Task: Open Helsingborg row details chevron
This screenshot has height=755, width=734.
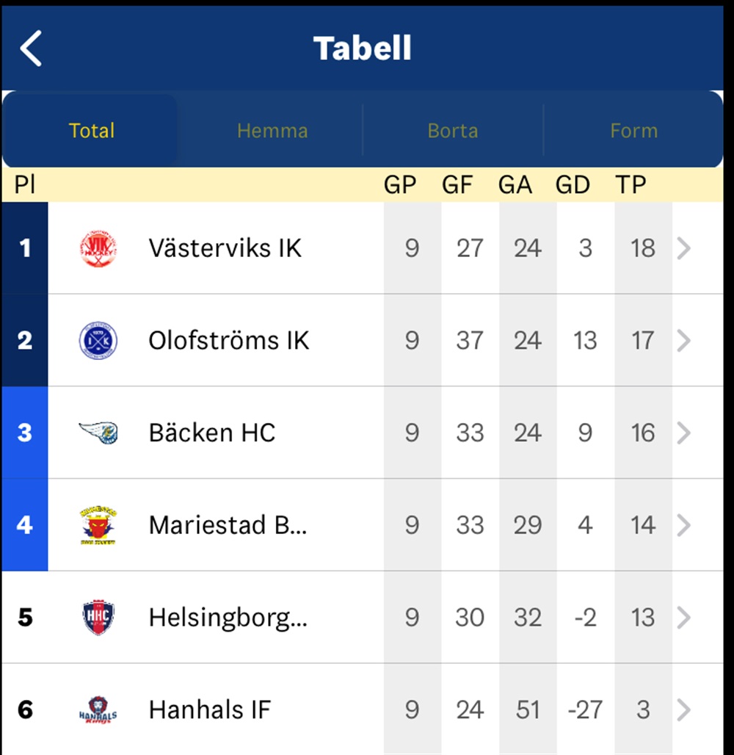Action: click(x=684, y=617)
